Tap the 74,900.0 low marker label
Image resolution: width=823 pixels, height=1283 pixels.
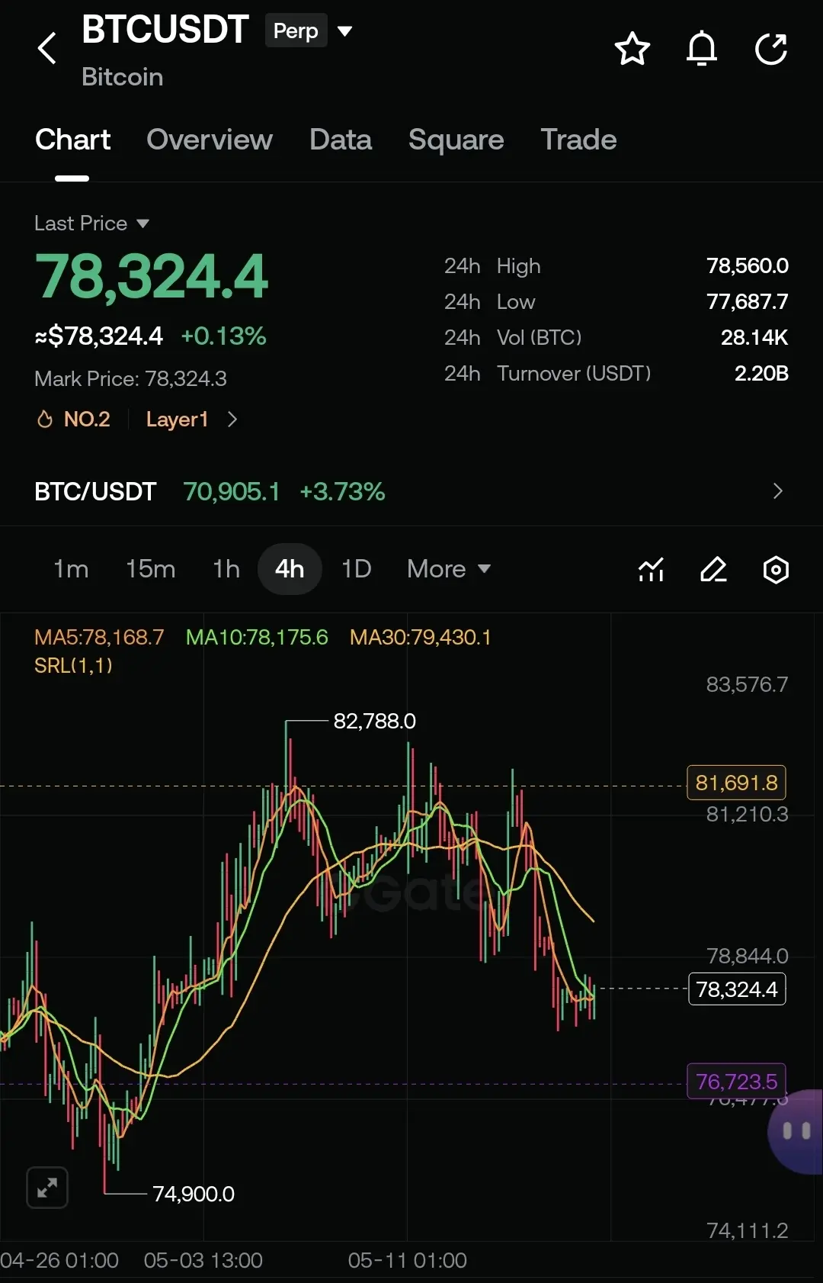194,1194
